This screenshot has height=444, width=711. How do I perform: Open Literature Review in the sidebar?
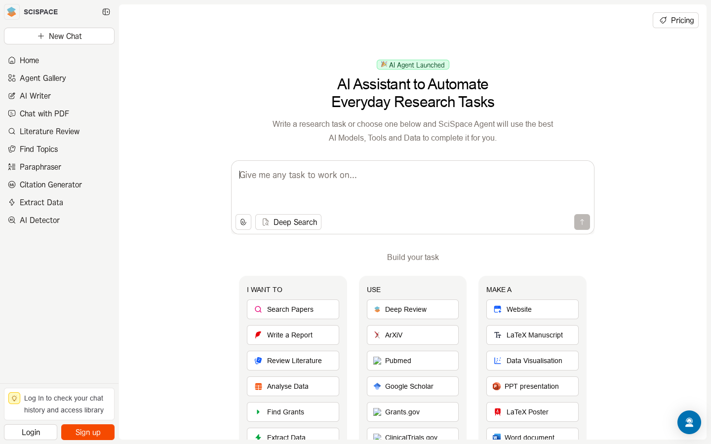click(x=59, y=131)
